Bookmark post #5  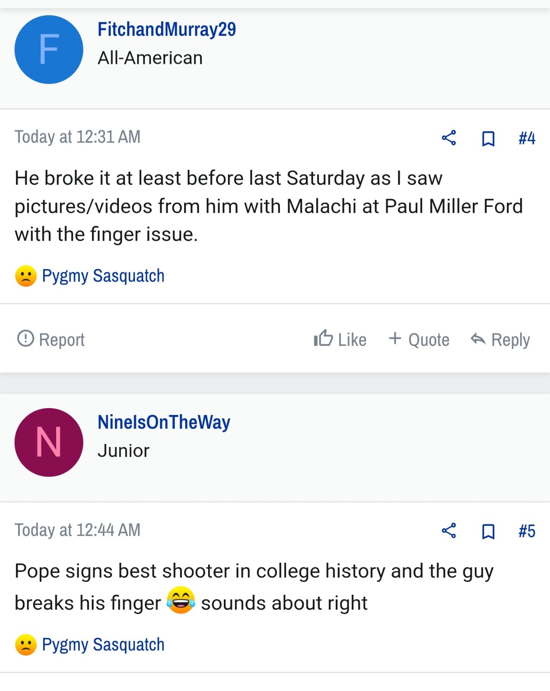pyautogui.click(x=488, y=531)
